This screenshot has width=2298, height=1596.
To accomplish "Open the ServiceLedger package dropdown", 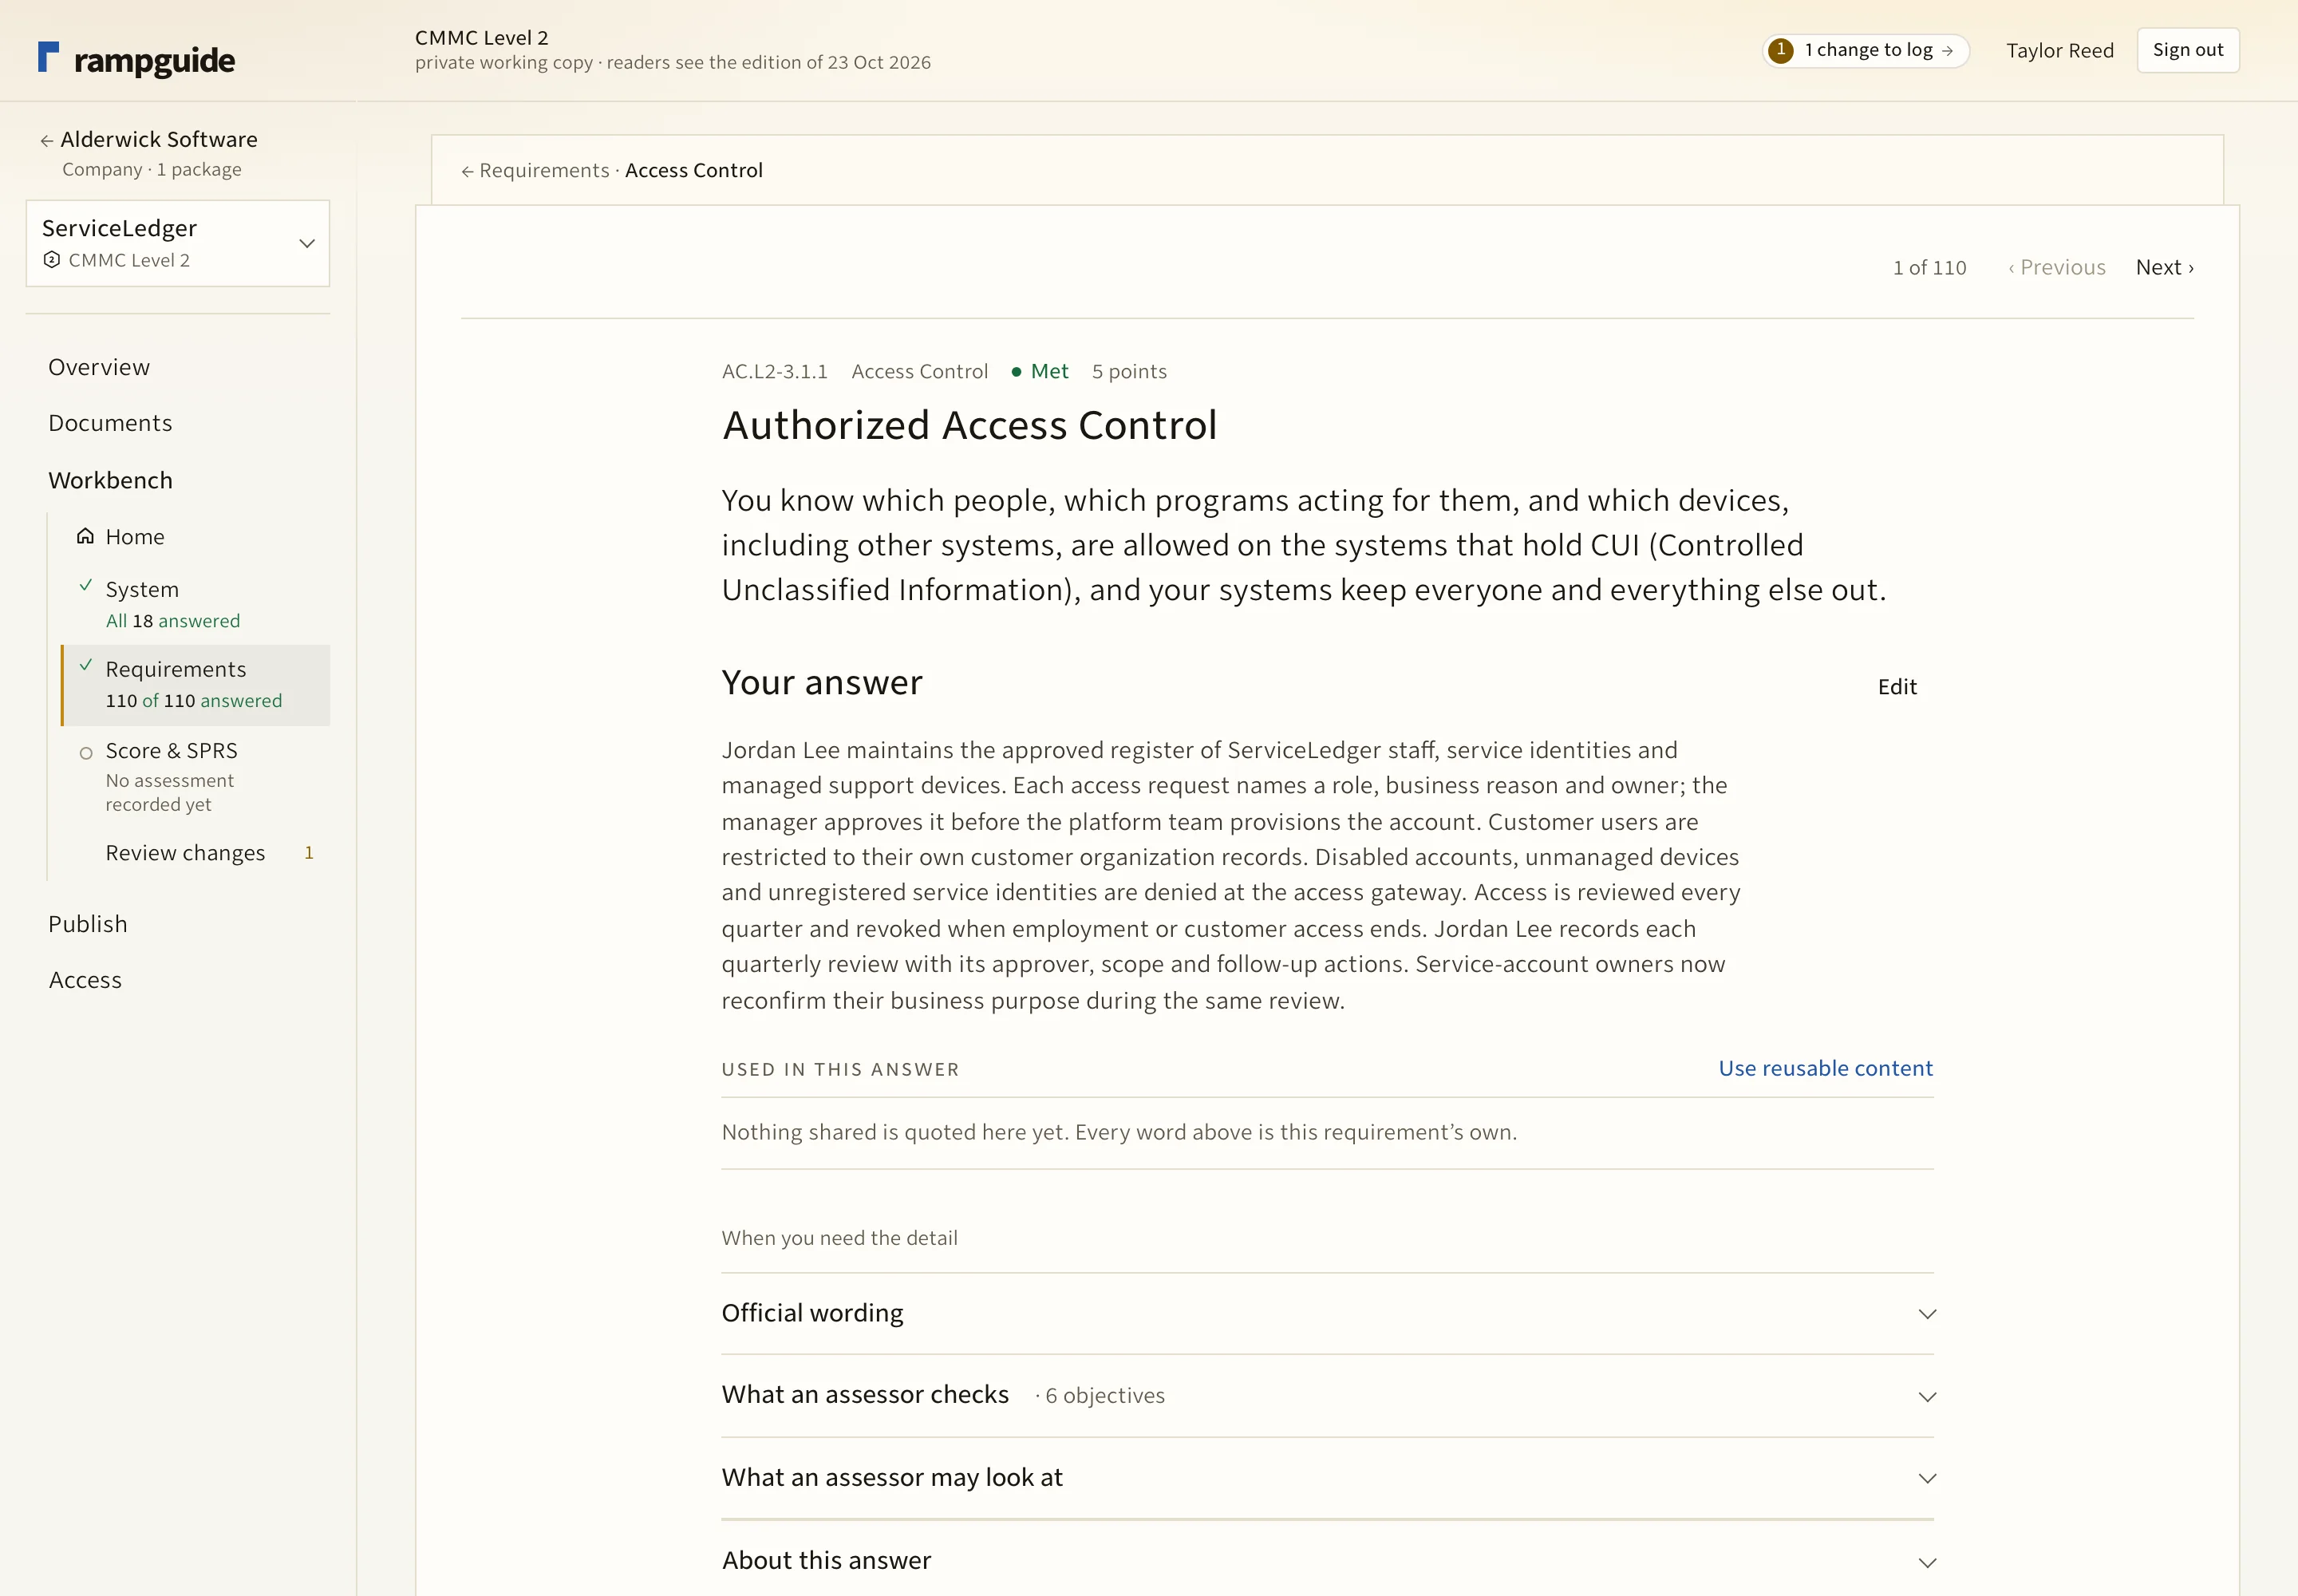I will [178, 243].
